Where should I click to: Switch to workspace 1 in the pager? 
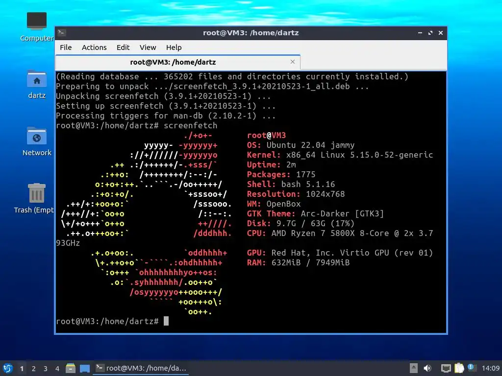point(22,369)
